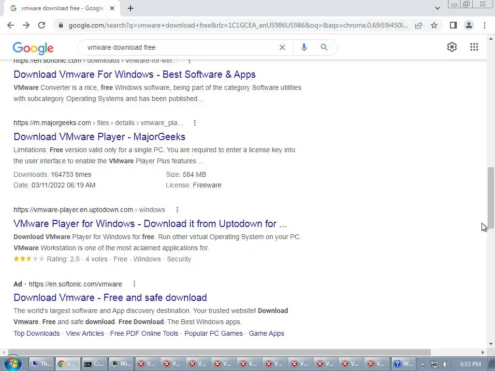Click the m.majorgeeks.com result URL

tap(98, 123)
